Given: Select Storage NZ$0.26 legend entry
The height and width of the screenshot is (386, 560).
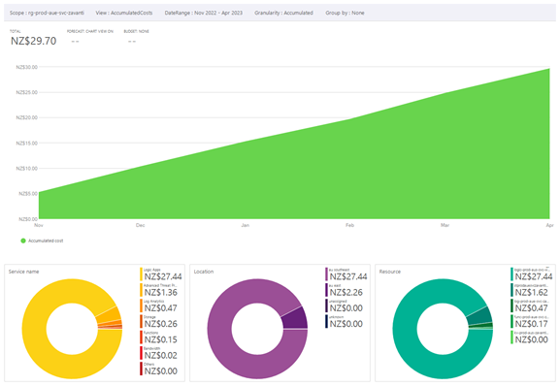Looking at the screenshot, I should (x=159, y=321).
